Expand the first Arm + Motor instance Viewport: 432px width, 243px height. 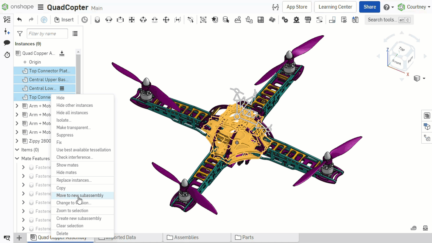click(x=17, y=106)
